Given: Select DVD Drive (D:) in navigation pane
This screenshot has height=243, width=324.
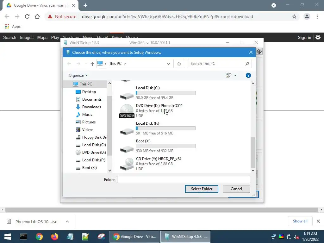Looking at the screenshot, I should coord(94,153).
